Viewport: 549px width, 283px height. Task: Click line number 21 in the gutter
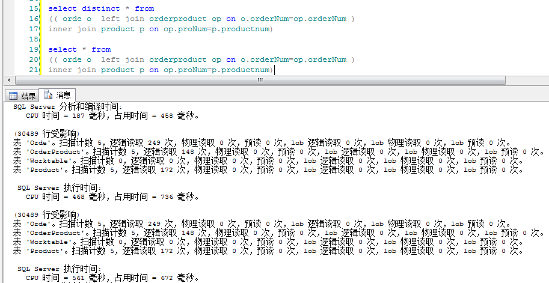tap(33, 70)
